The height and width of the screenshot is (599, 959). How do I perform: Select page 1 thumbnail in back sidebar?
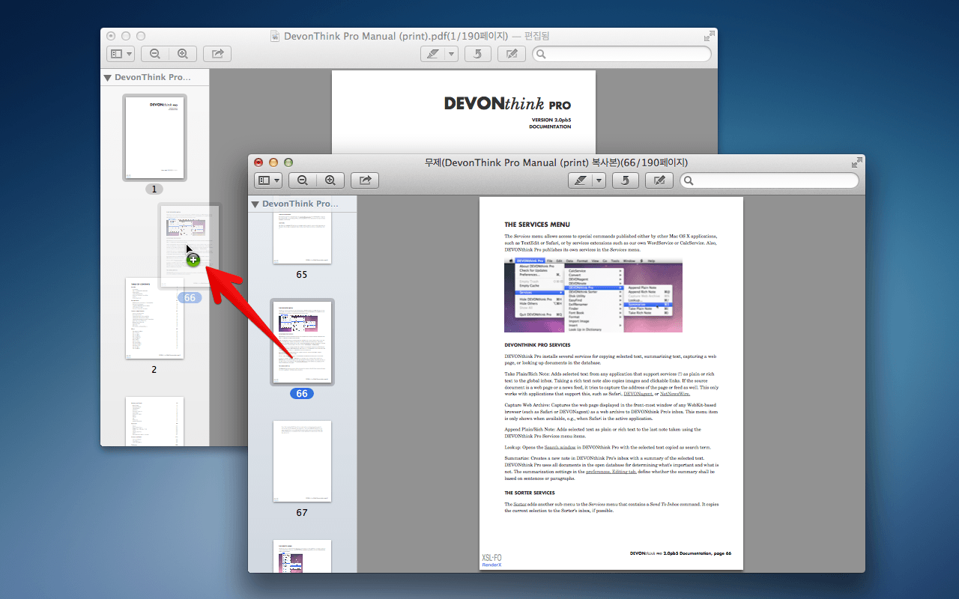click(x=154, y=138)
